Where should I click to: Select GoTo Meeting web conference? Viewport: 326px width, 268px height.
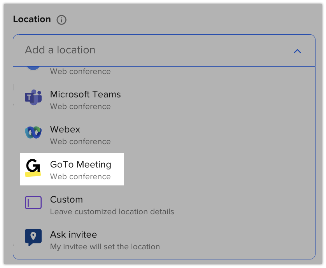[x=72, y=169]
